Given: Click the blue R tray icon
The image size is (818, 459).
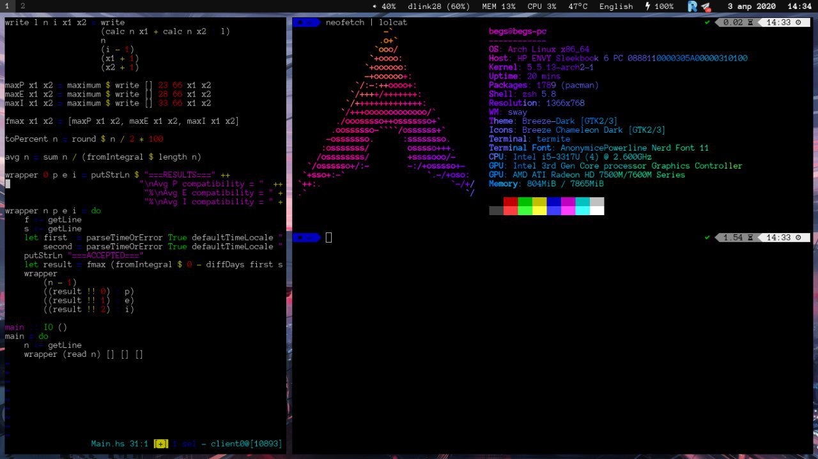Looking at the screenshot, I should tap(693, 6).
